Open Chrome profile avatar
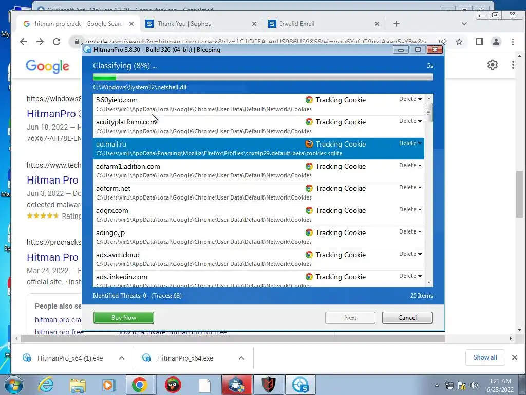The height and width of the screenshot is (395, 526). (x=496, y=42)
